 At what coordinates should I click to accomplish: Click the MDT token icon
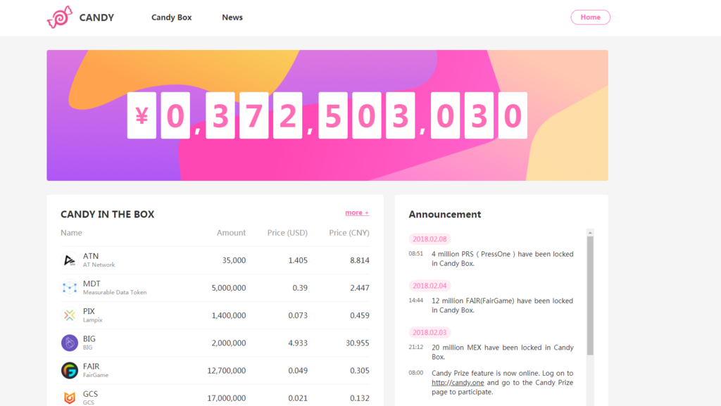point(70,288)
